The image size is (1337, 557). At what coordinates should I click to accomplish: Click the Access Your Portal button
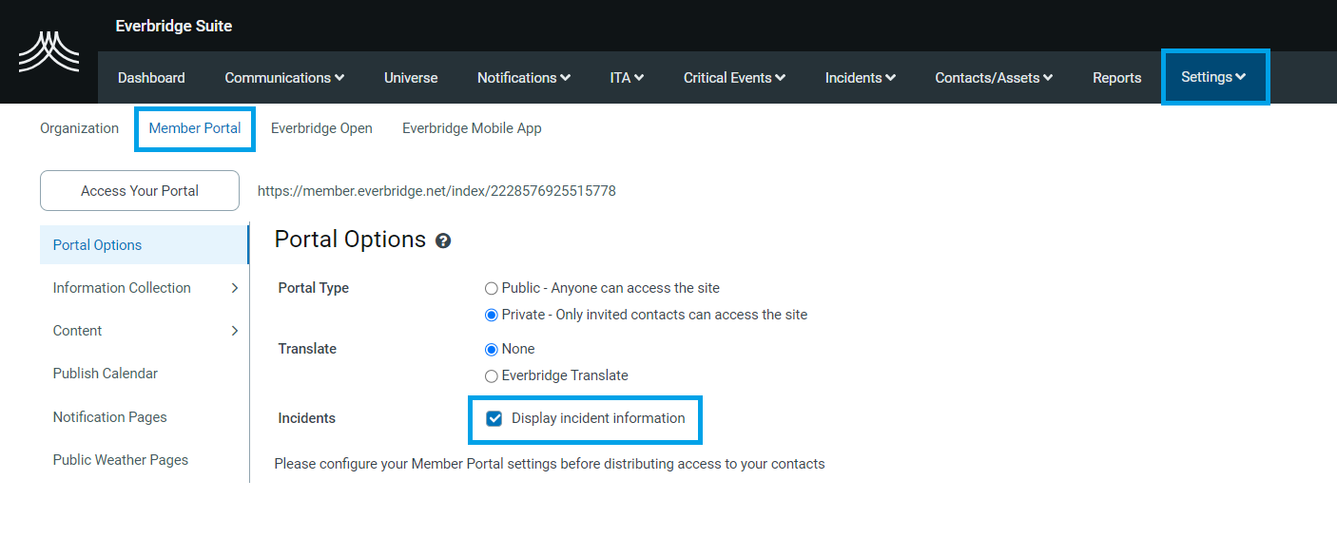click(140, 191)
